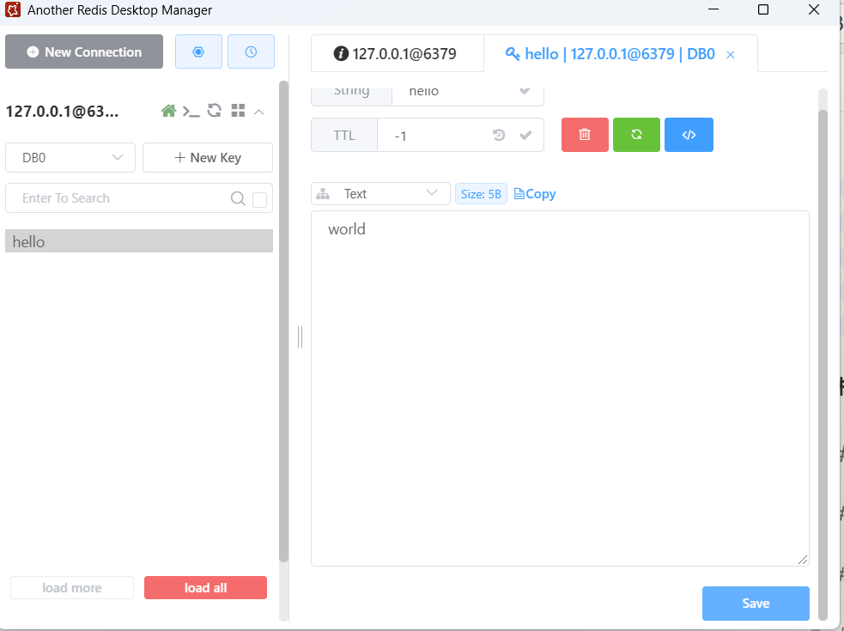This screenshot has width=844, height=631.
Task: Click the sidebar vertical scrollbar
Action: [x=283, y=321]
